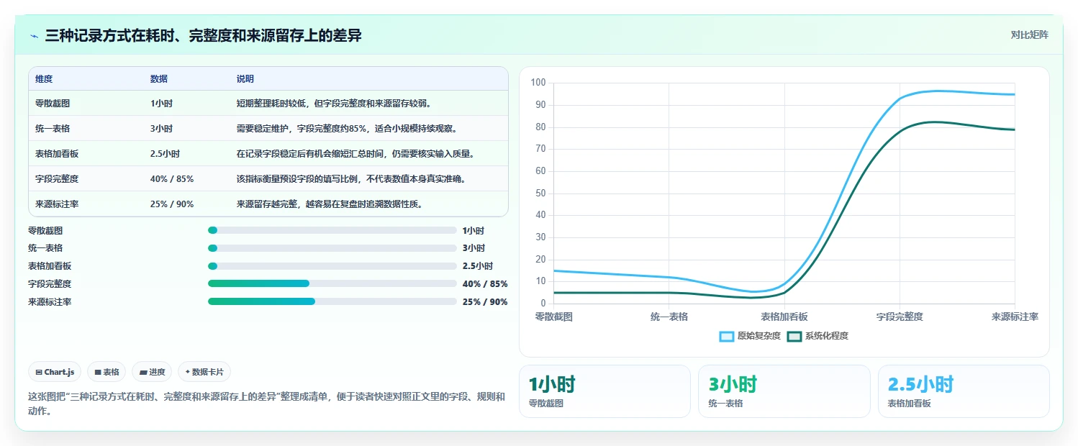
Task: Click the chart title heading 三种记录方式
Action: click(x=203, y=35)
